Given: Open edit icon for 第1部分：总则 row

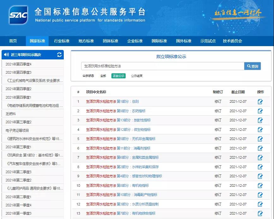Looking at the screenshot, I should (x=260, y=102).
